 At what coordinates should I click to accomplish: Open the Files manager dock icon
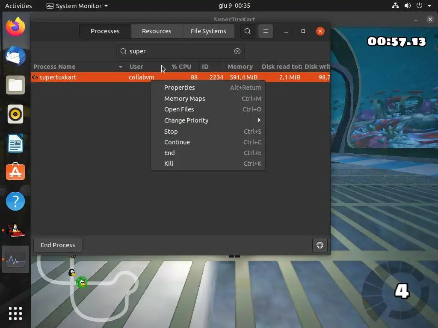15,85
